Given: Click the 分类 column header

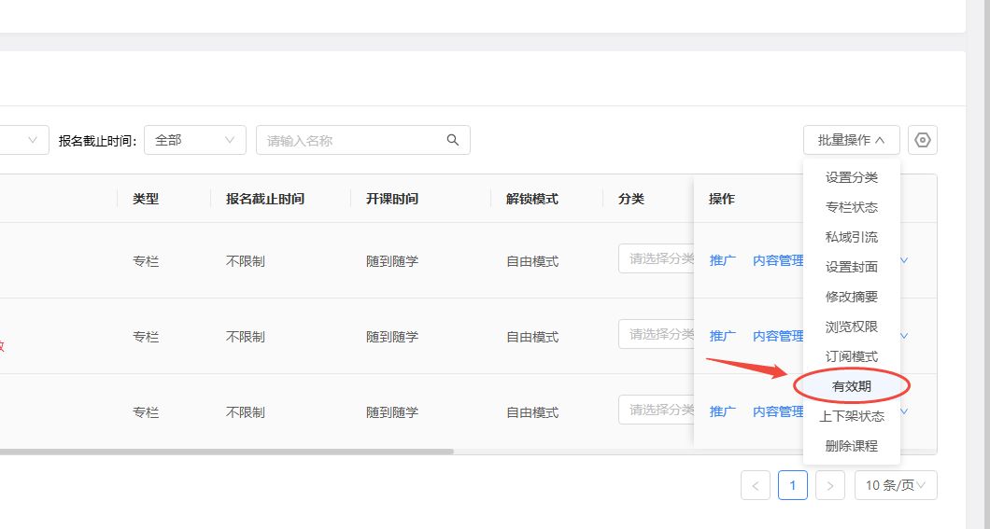Looking at the screenshot, I should point(631,199).
